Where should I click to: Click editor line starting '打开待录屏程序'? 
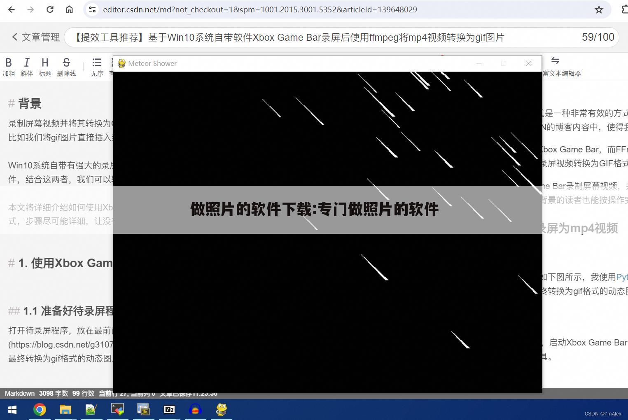tap(61, 331)
